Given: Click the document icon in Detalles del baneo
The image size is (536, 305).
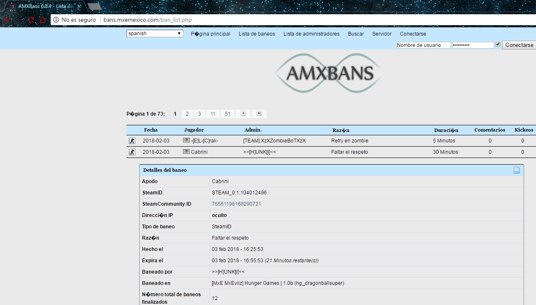Looking at the screenshot, I should tap(517, 170).
